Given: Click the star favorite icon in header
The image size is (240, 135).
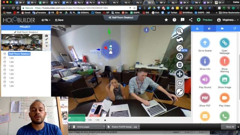Looking at the screenshot, I should click(166, 20).
